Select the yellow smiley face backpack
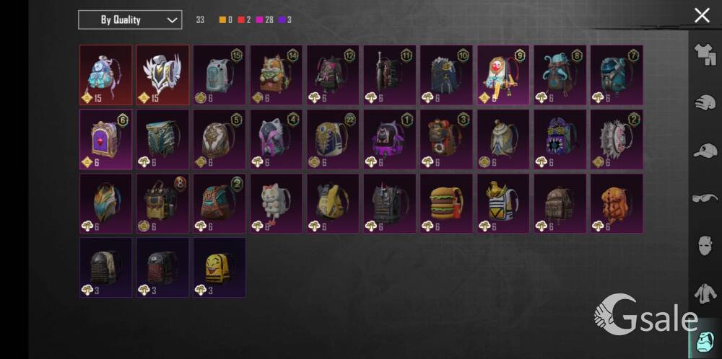Image resolution: width=722 pixels, height=359 pixels. [x=219, y=267]
